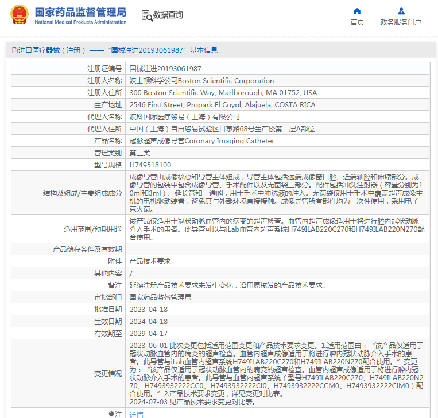Click the 产品储存条件及有效期 label
This screenshot has height=418, width=438.
click(x=87, y=249)
